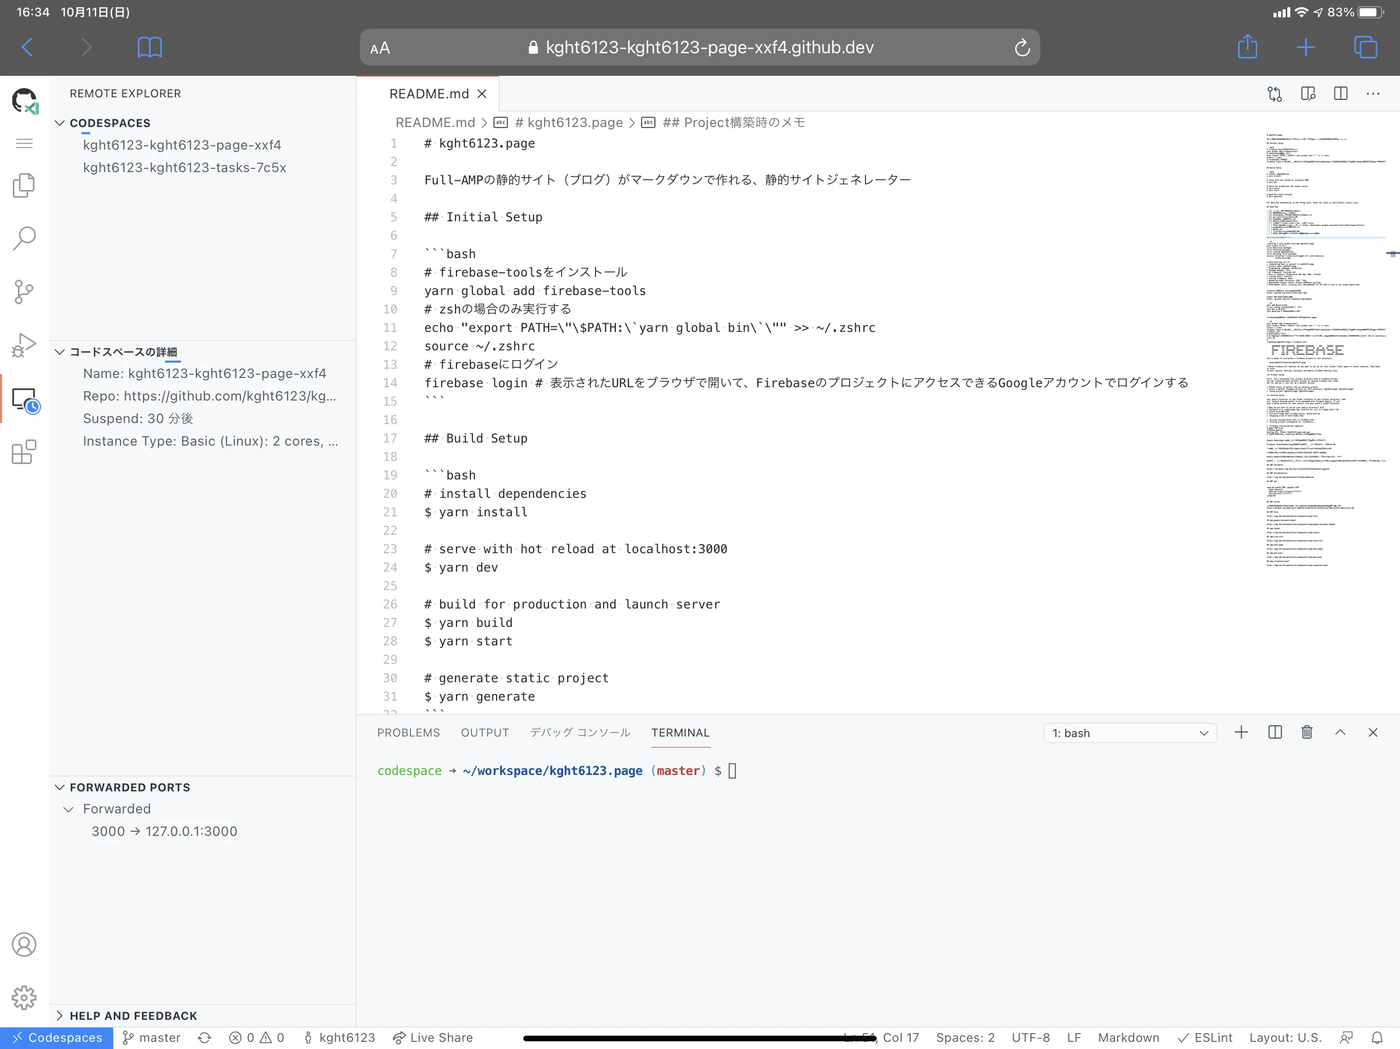1400x1049 pixels.
Task: Click the Safari address bar URL
Action: pos(700,48)
